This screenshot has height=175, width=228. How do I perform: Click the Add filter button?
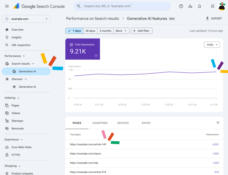tap(142, 31)
